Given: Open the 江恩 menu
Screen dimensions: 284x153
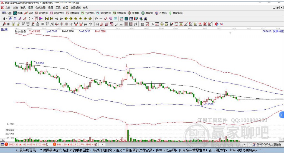Looking at the screenshot, I should (31, 7).
